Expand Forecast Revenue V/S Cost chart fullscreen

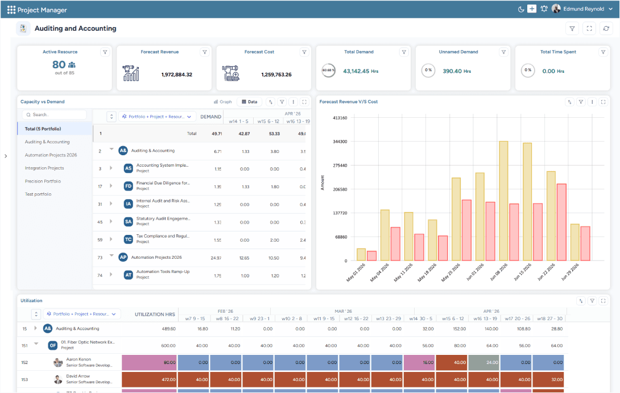click(604, 102)
